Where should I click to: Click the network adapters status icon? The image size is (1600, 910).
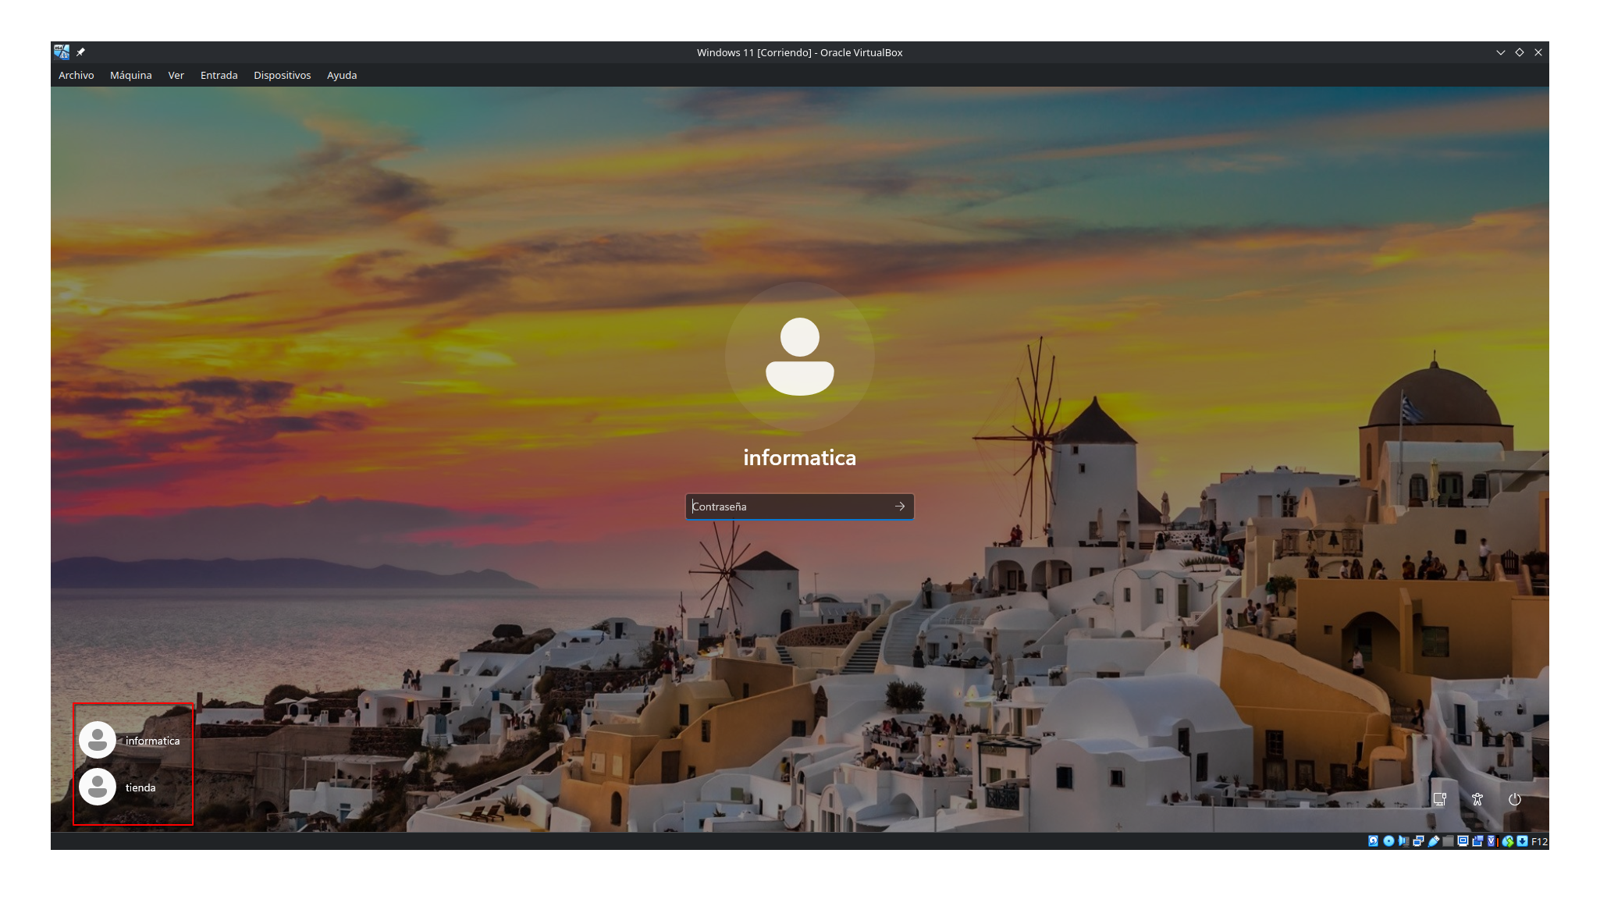[x=1418, y=841]
